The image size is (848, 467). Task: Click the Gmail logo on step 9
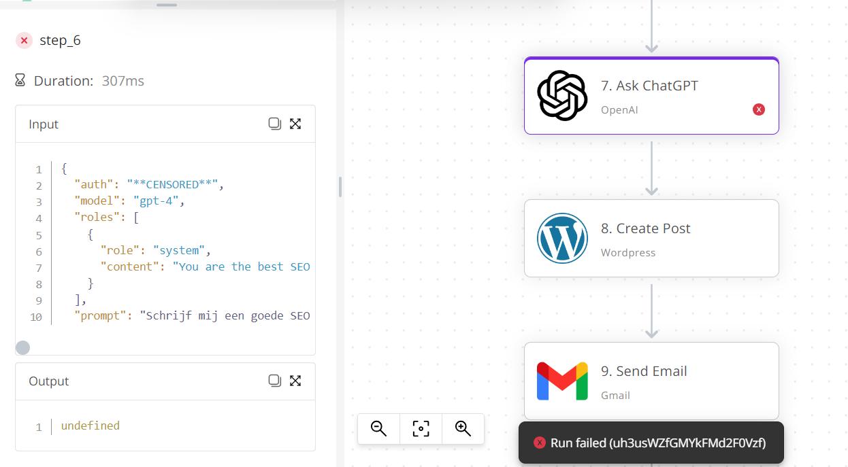point(562,381)
